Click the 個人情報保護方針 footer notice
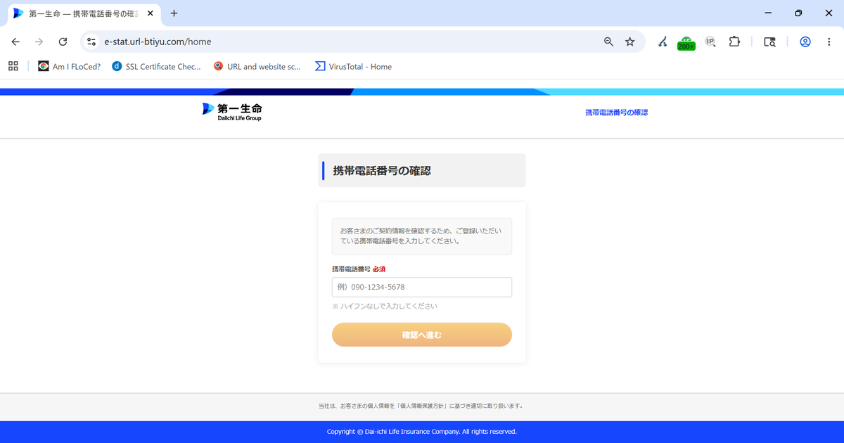The width and height of the screenshot is (844, 443). click(421, 406)
